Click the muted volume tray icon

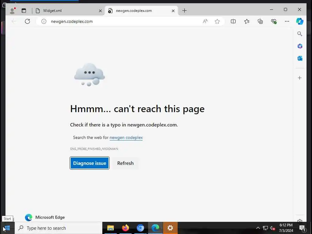(x=272, y=228)
